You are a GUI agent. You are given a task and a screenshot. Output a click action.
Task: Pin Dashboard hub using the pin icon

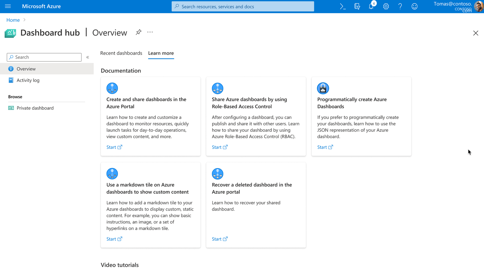point(138,32)
